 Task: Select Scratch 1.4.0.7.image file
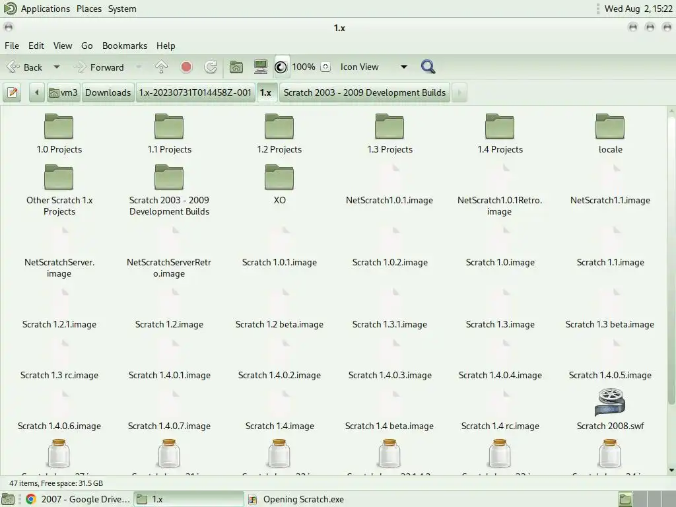coord(169,426)
